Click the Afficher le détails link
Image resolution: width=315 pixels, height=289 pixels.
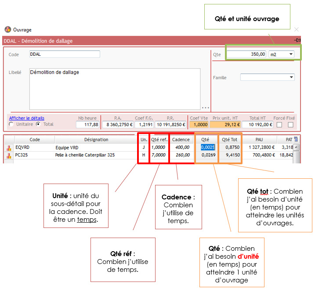pyautogui.click(x=26, y=118)
